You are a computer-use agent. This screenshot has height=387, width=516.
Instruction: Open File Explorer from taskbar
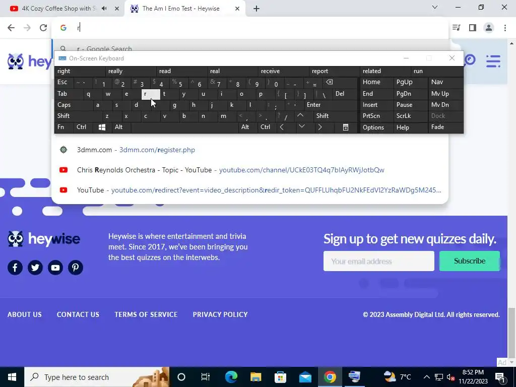(255, 377)
